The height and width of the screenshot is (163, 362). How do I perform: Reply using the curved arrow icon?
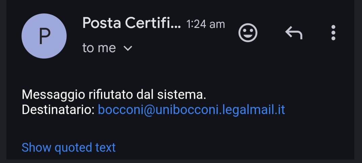294,33
